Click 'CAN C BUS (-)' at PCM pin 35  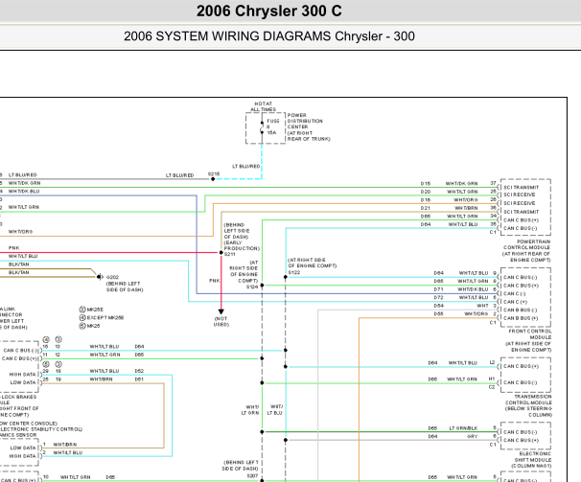click(521, 228)
